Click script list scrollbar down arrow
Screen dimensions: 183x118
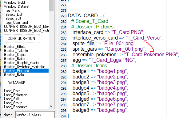click(x=51, y=106)
